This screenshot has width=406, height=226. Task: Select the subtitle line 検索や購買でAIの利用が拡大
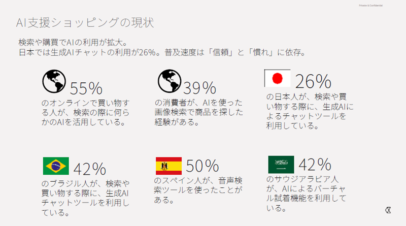coord(76,43)
